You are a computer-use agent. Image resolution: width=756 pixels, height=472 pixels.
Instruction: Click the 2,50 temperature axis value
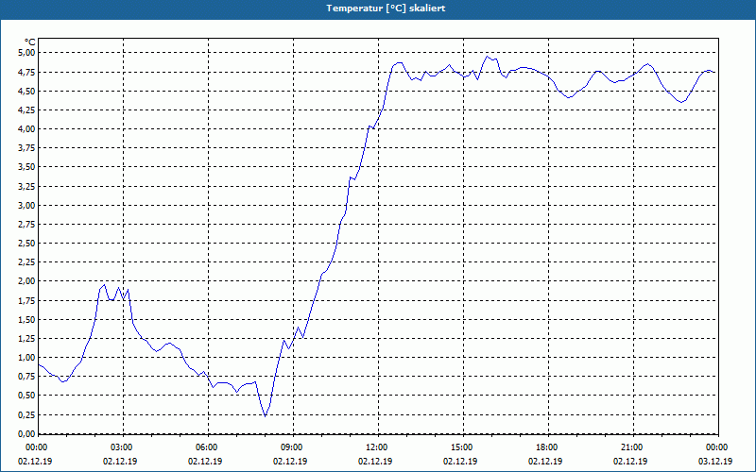[x=26, y=244]
